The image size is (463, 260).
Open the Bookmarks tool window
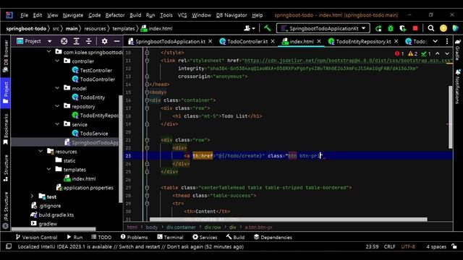click(x=5, y=129)
